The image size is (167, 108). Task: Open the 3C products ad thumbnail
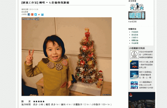pyautogui.click(x=134, y=75)
